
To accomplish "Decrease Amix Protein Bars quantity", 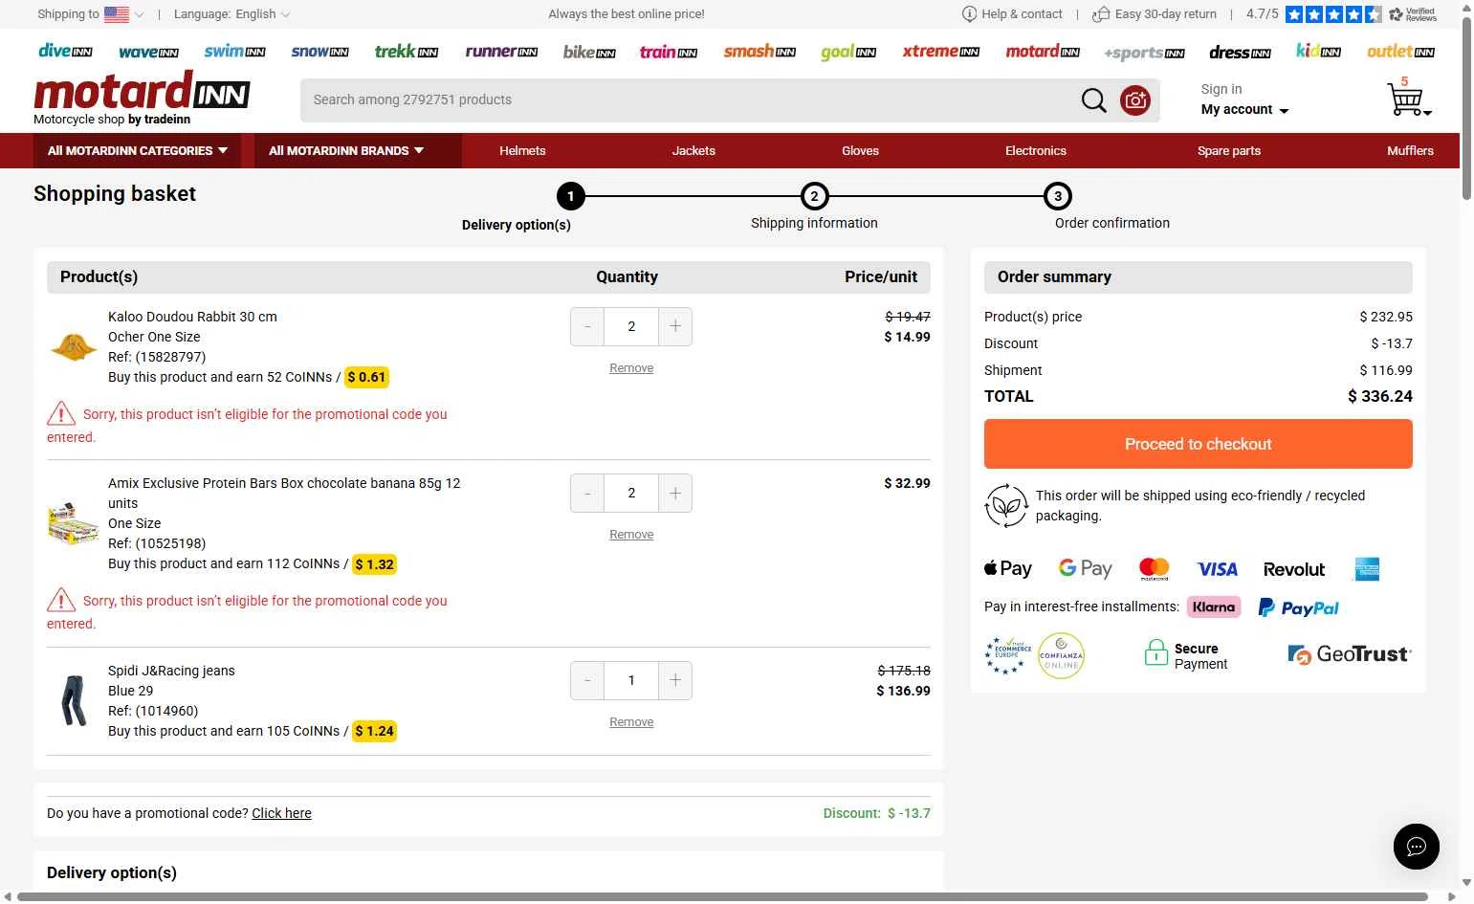I will [587, 493].
